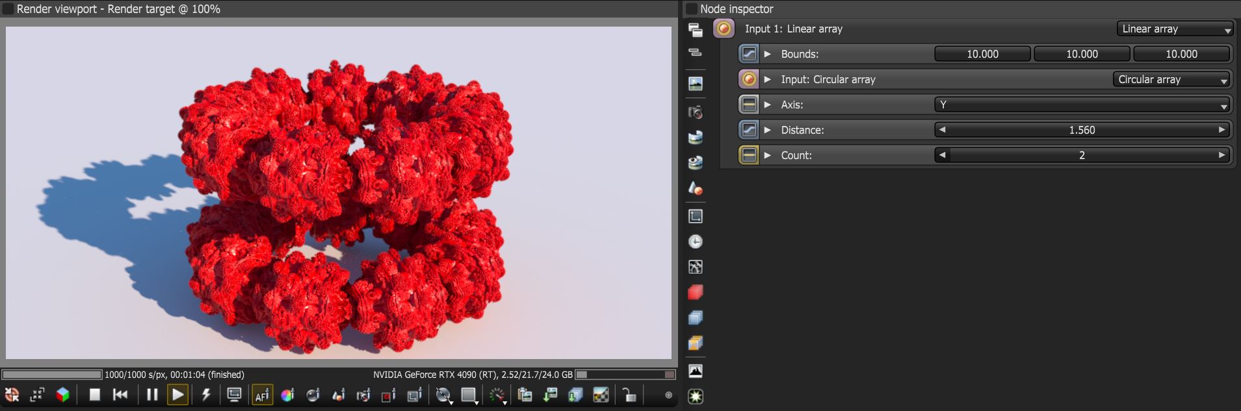Open the camera settings icon in inspector sidebar

pyautogui.click(x=696, y=112)
